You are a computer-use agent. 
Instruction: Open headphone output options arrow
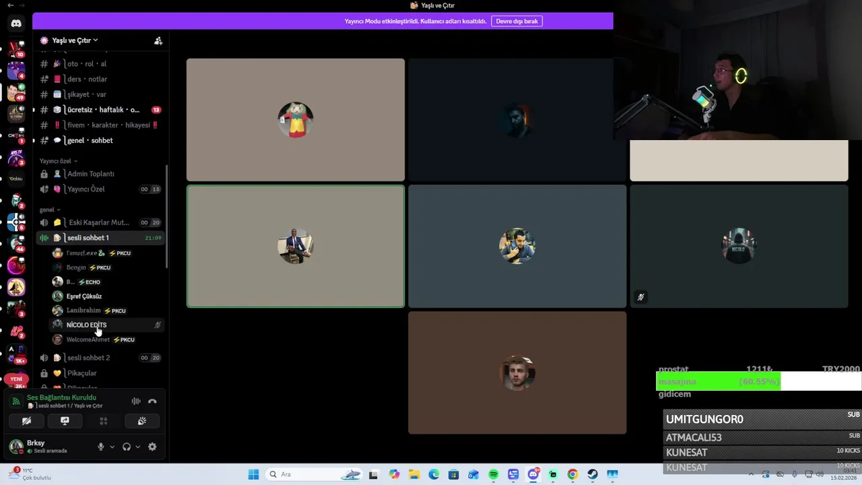coord(138,447)
